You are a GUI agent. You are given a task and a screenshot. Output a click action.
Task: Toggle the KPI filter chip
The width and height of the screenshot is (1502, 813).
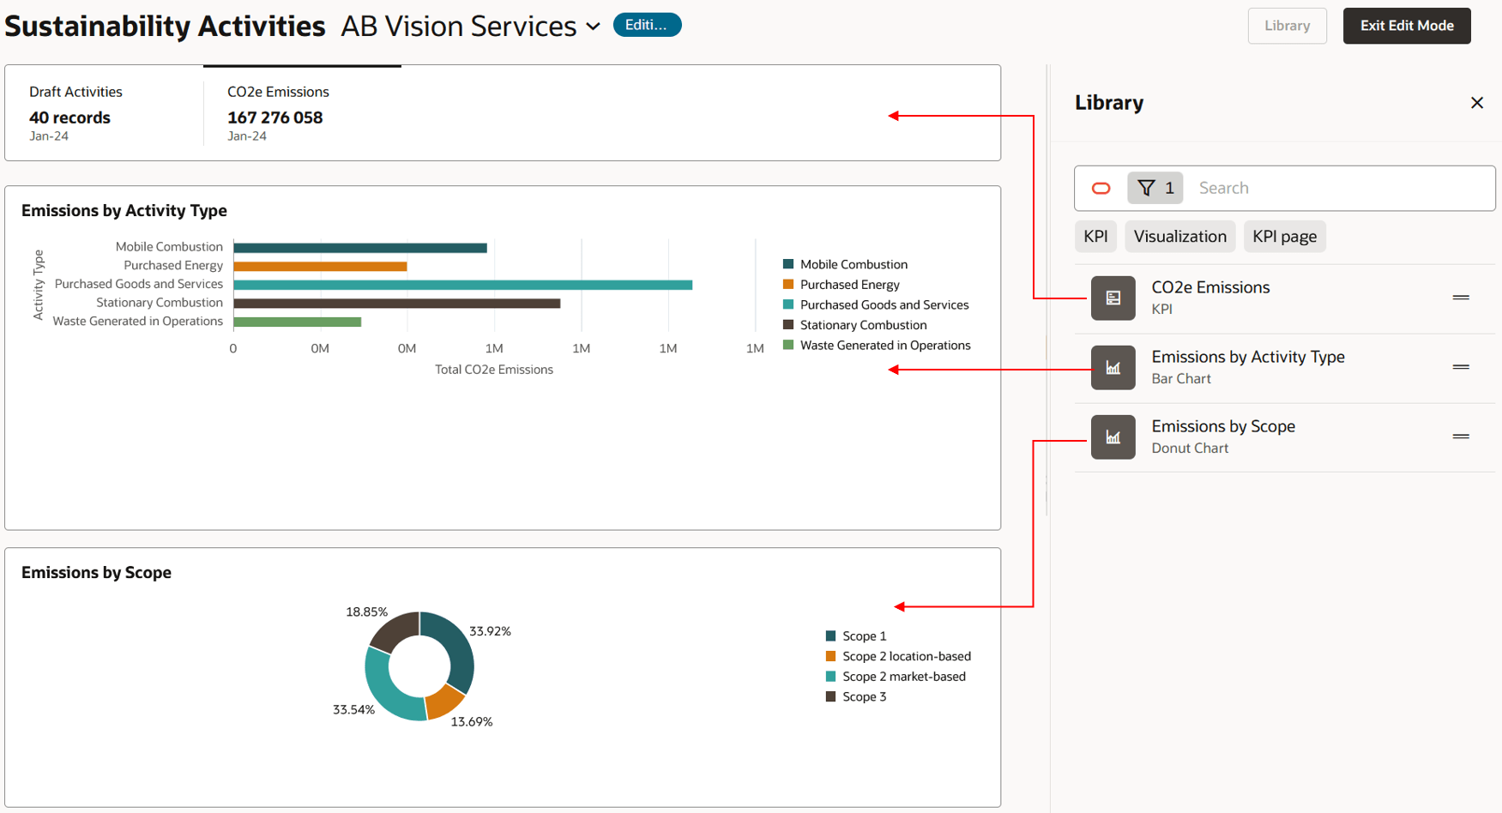point(1095,236)
